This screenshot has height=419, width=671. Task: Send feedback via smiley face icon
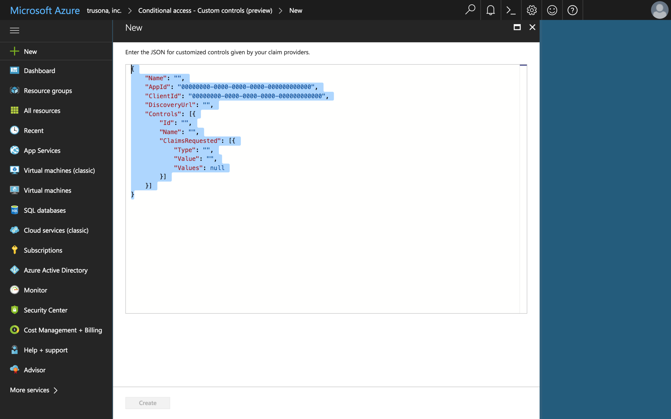[552, 10]
